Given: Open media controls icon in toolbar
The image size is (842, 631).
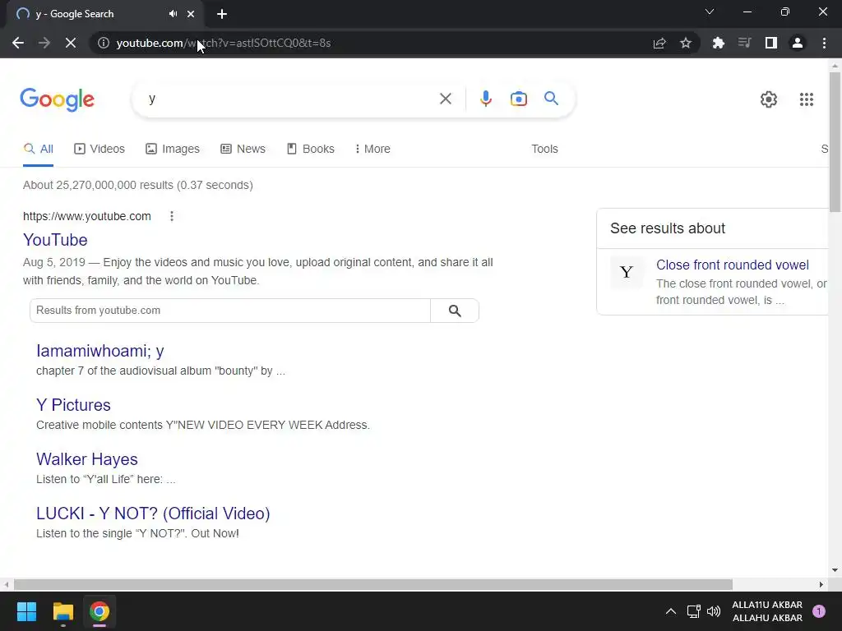Looking at the screenshot, I should [745, 43].
